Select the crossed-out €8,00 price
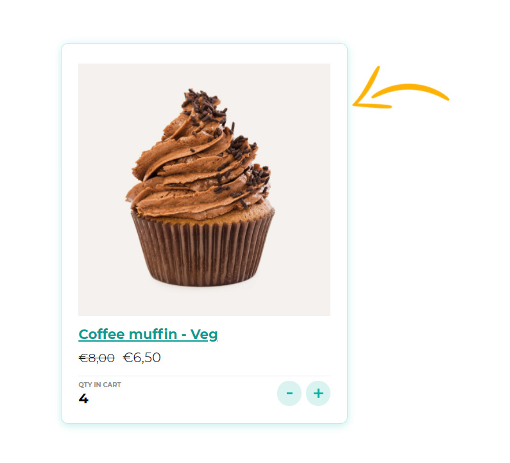Viewport: 510px width, 463px height. point(97,358)
